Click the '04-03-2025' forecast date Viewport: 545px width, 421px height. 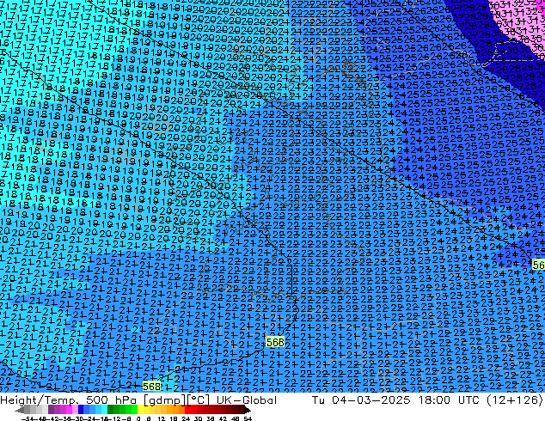click(371, 400)
